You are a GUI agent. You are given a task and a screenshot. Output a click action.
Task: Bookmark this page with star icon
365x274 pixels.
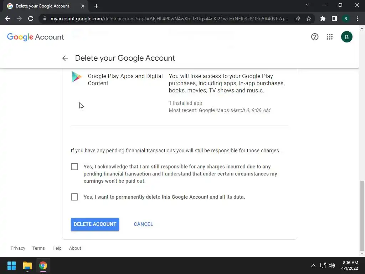(309, 19)
